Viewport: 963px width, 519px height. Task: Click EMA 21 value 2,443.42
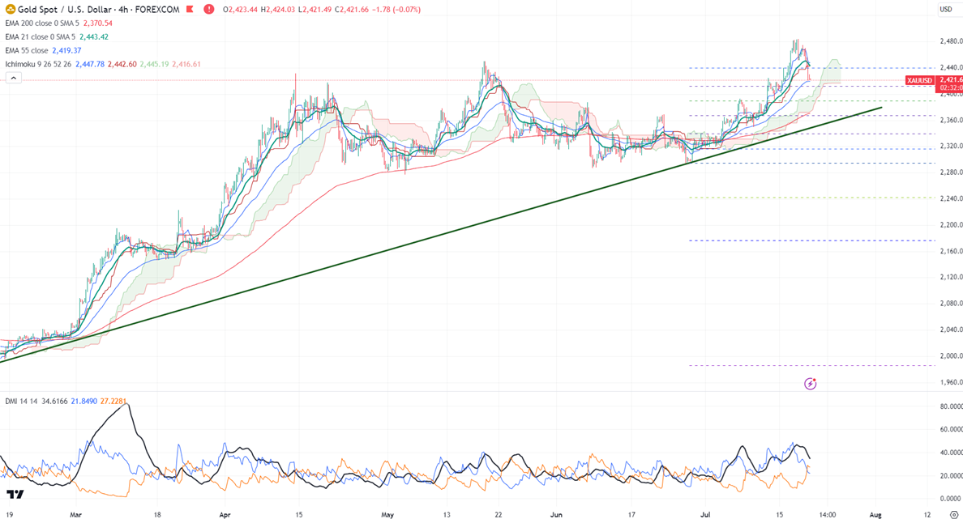(94, 36)
